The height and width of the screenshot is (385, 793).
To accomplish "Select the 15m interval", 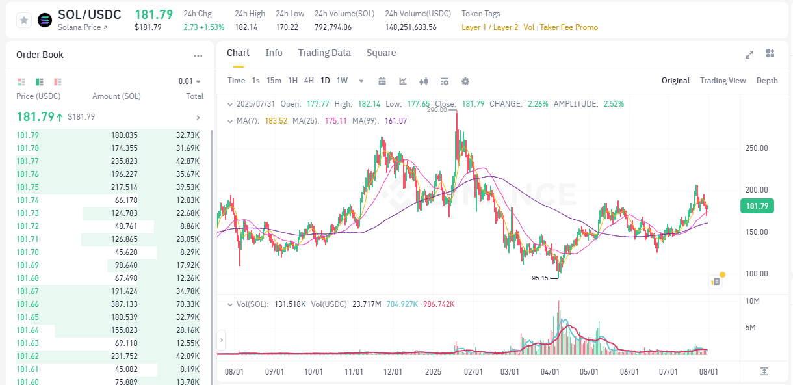I will tap(274, 81).
